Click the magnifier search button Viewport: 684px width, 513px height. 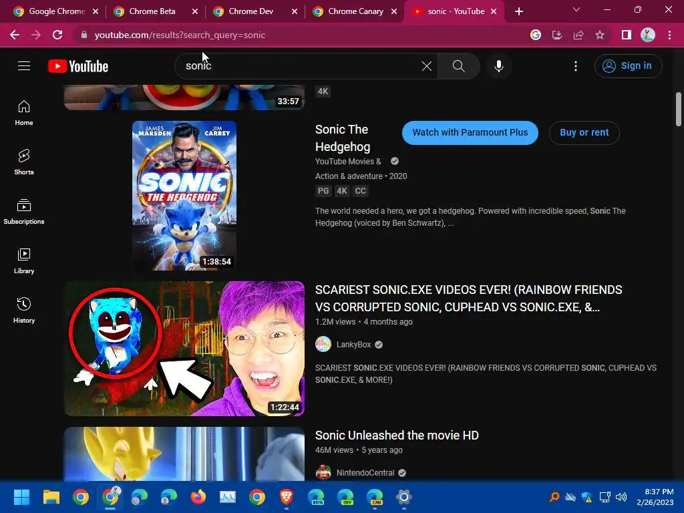458,66
